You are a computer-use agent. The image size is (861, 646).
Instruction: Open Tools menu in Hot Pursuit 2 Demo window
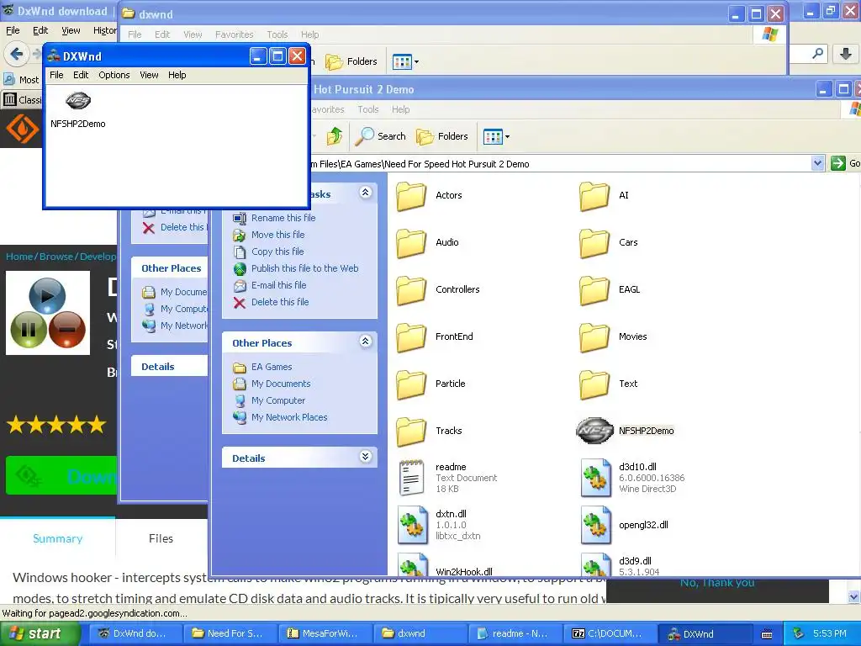click(368, 109)
